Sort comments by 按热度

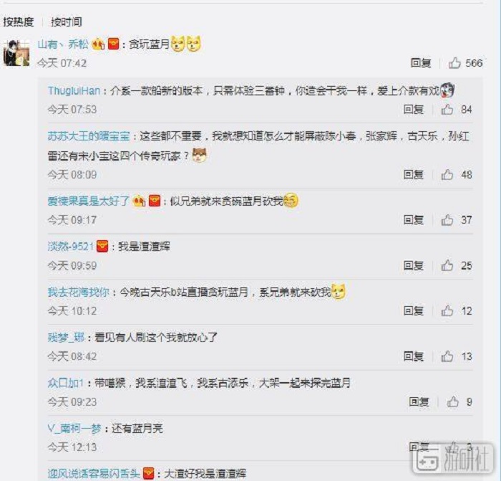pyautogui.click(x=19, y=22)
